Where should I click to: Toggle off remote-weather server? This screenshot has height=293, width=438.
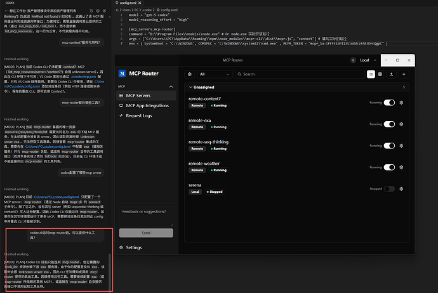coord(389,167)
